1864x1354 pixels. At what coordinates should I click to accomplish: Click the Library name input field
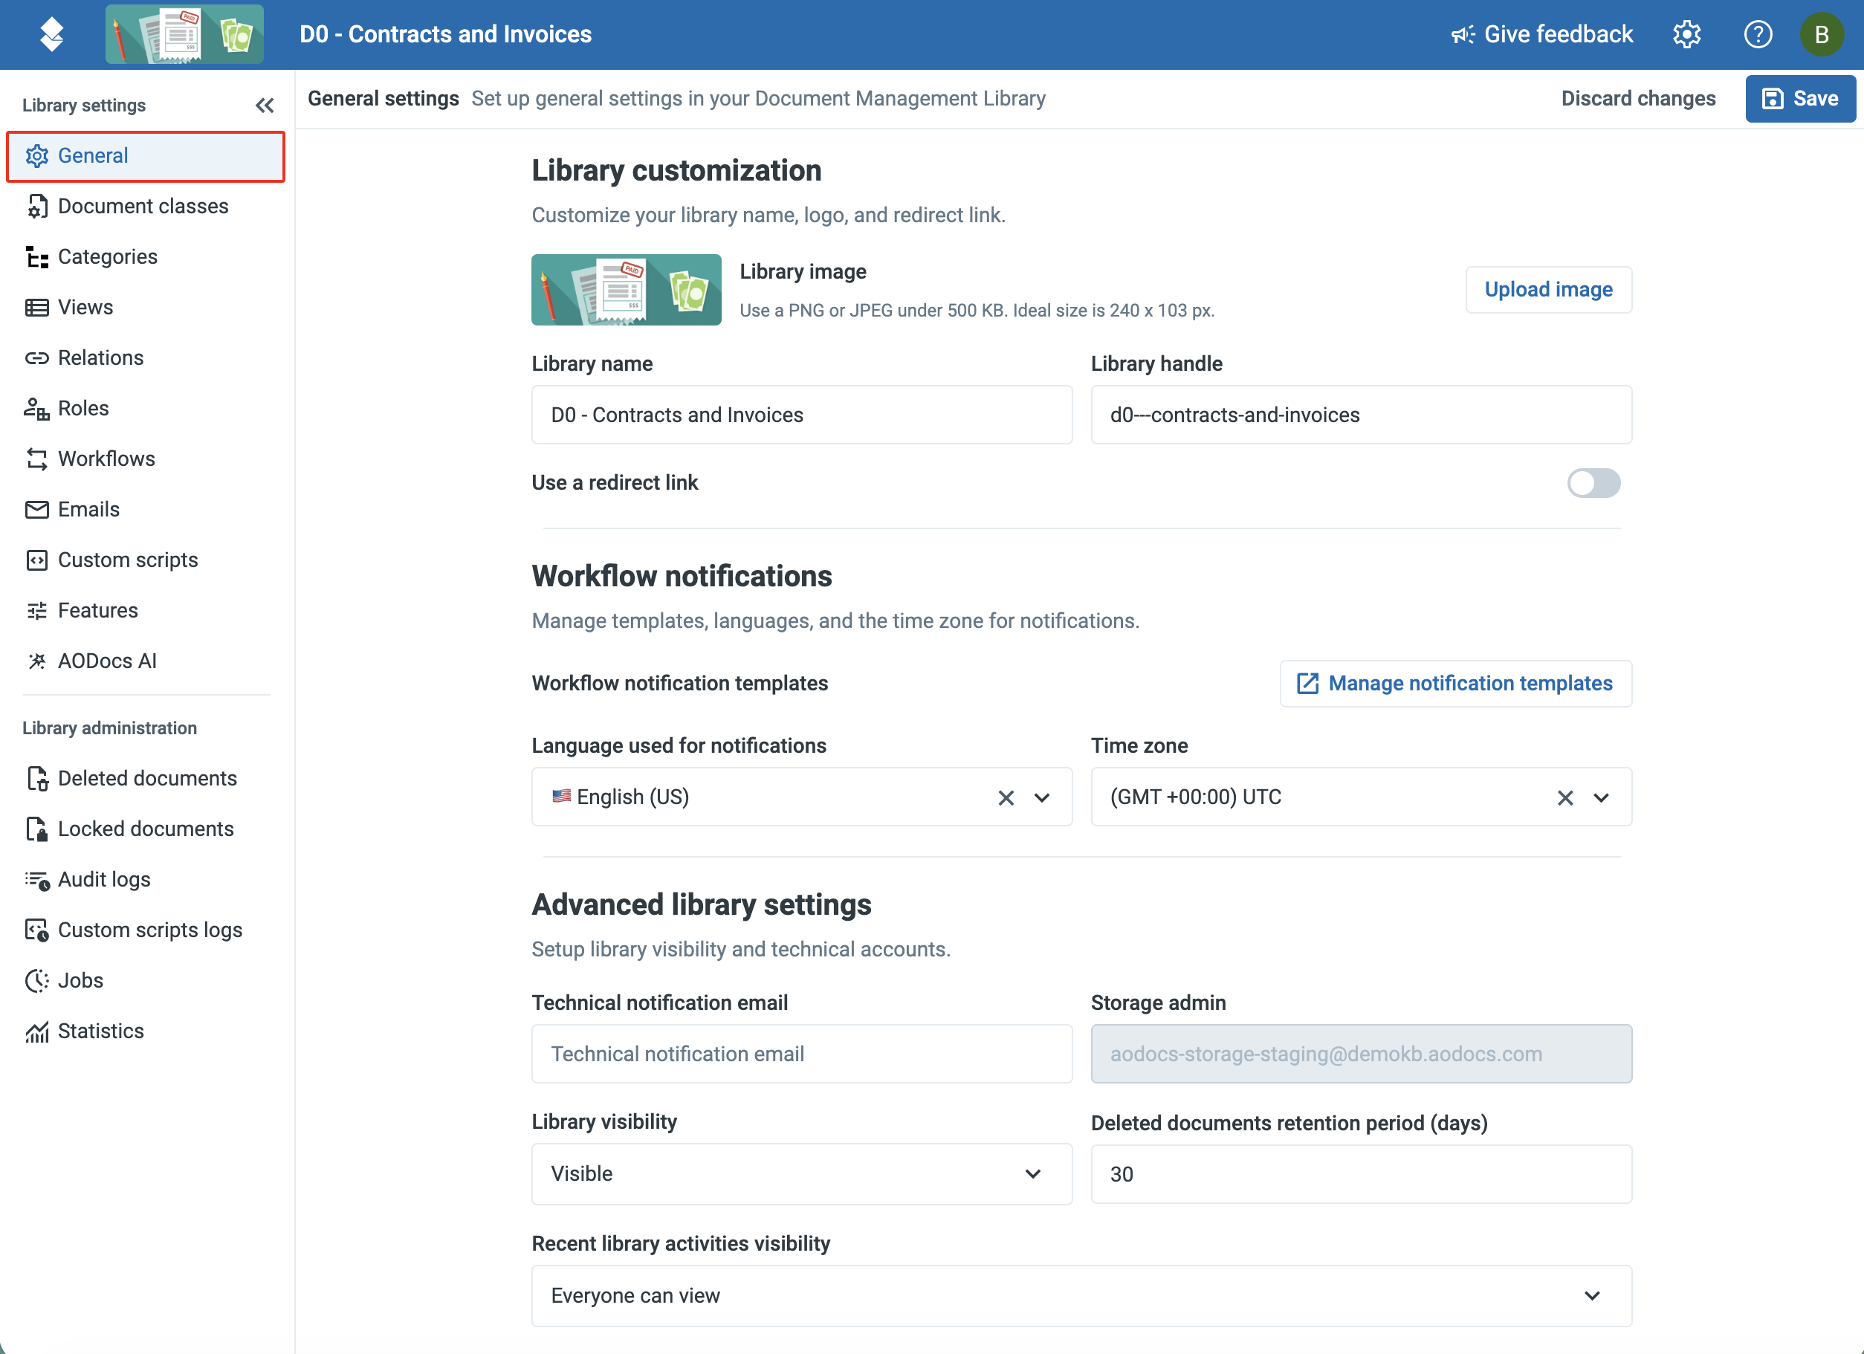[801, 415]
